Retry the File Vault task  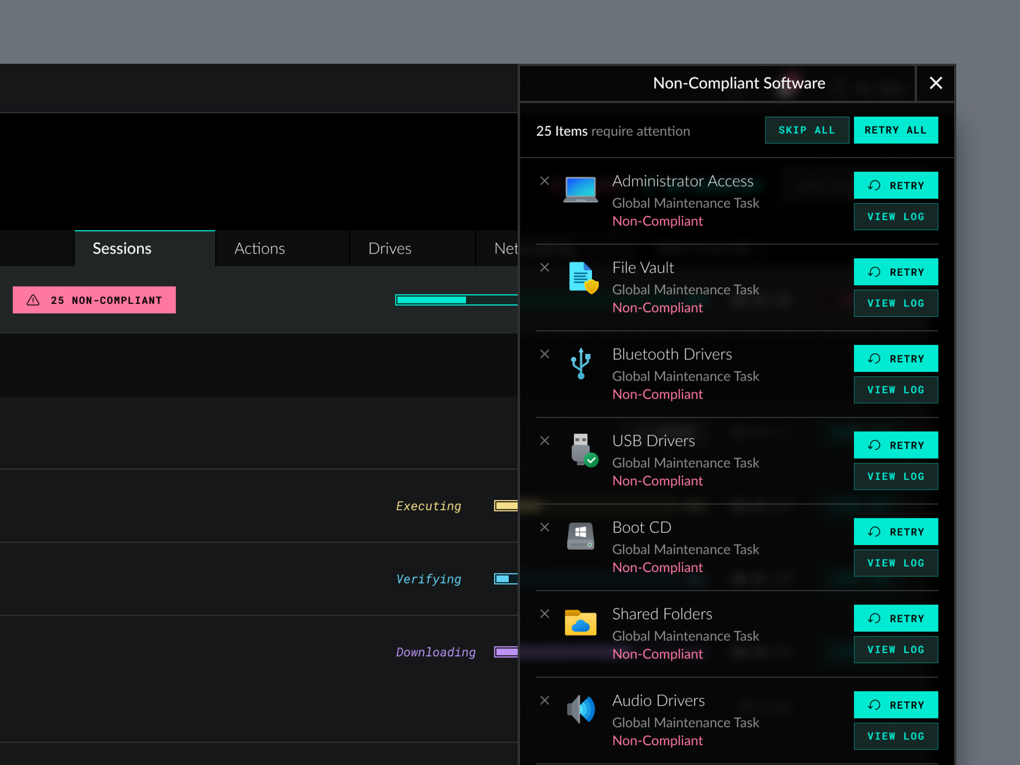(x=895, y=272)
